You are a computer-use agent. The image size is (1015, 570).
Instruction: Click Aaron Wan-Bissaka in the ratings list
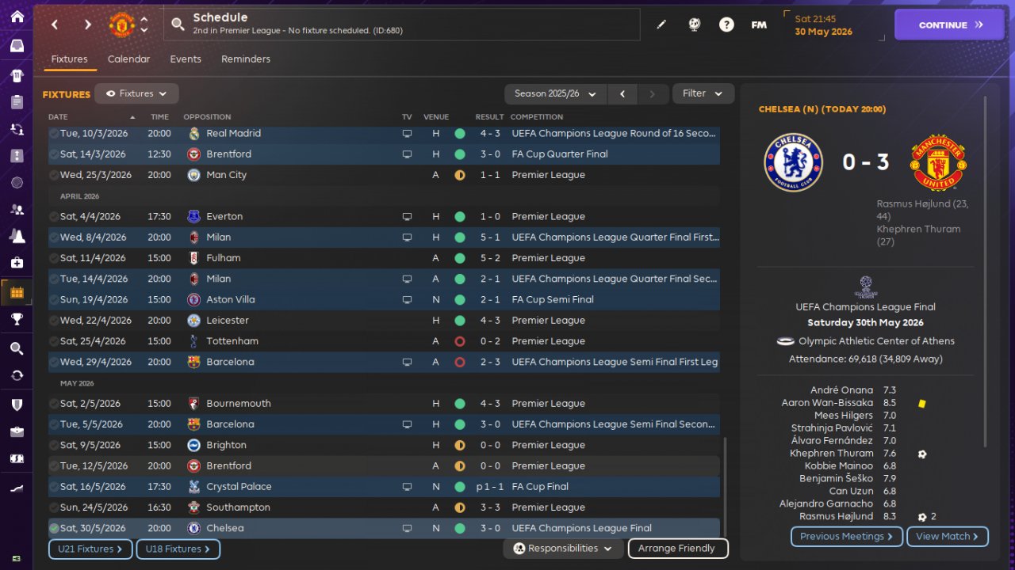pos(827,403)
